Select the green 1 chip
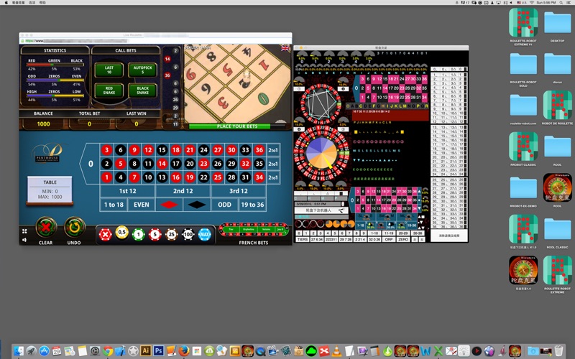The image size is (575, 359). (x=138, y=234)
